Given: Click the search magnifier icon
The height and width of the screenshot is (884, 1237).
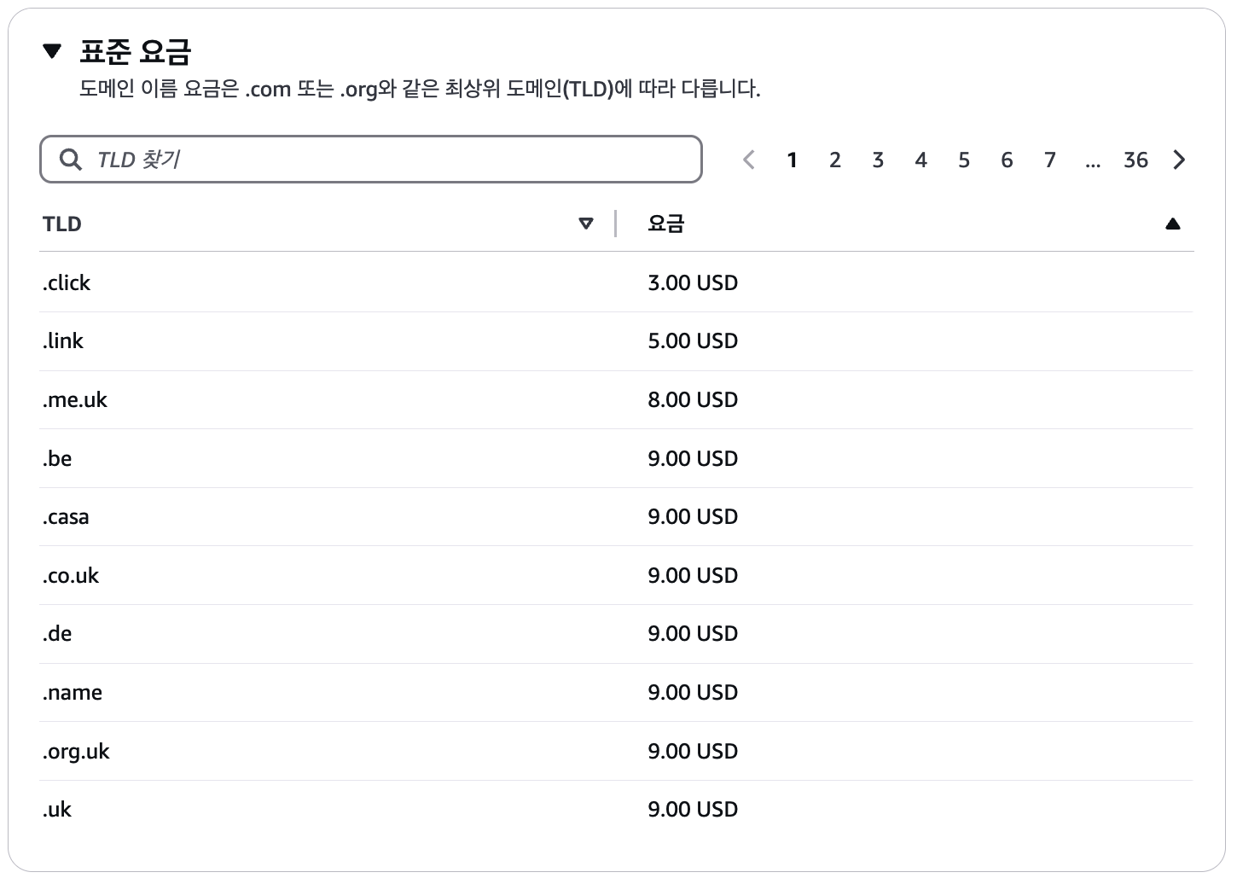Looking at the screenshot, I should [70, 160].
